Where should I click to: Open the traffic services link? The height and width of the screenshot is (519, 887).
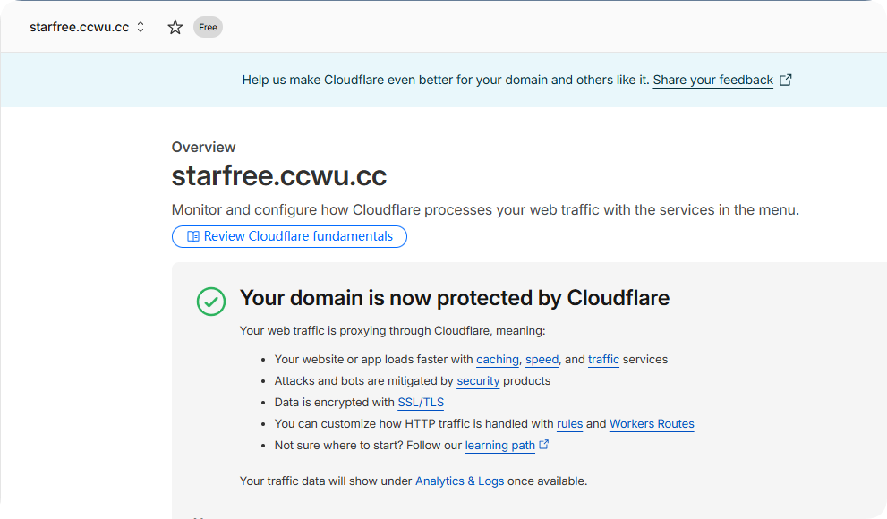(603, 359)
